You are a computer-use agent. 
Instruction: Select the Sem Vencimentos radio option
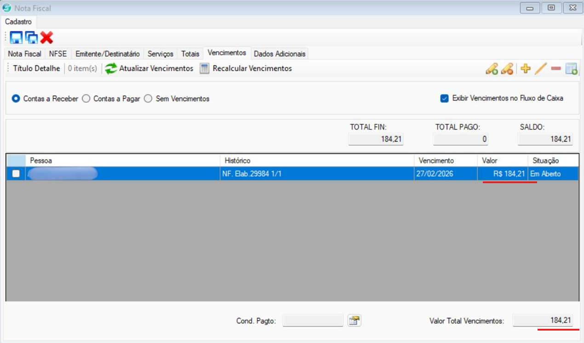(x=148, y=99)
